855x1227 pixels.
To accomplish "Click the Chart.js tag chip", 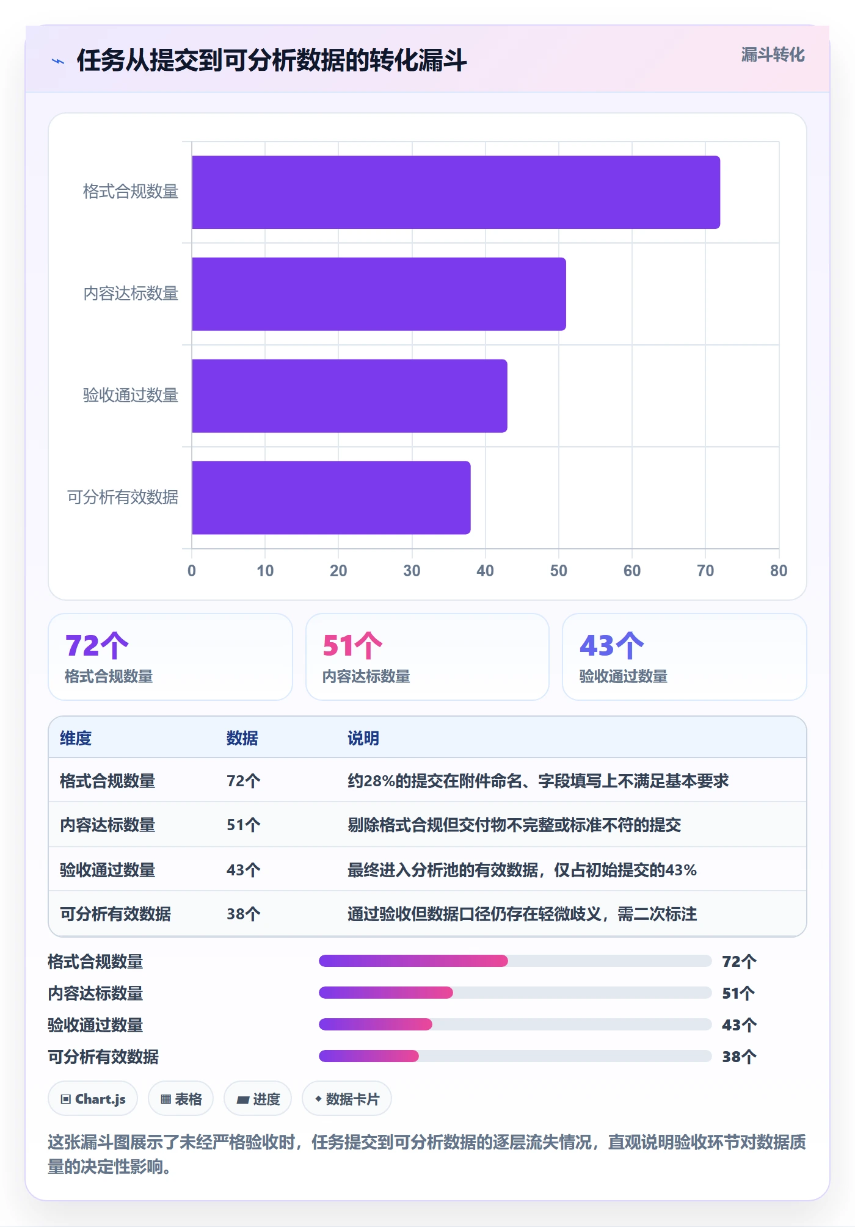I will click(x=93, y=1099).
